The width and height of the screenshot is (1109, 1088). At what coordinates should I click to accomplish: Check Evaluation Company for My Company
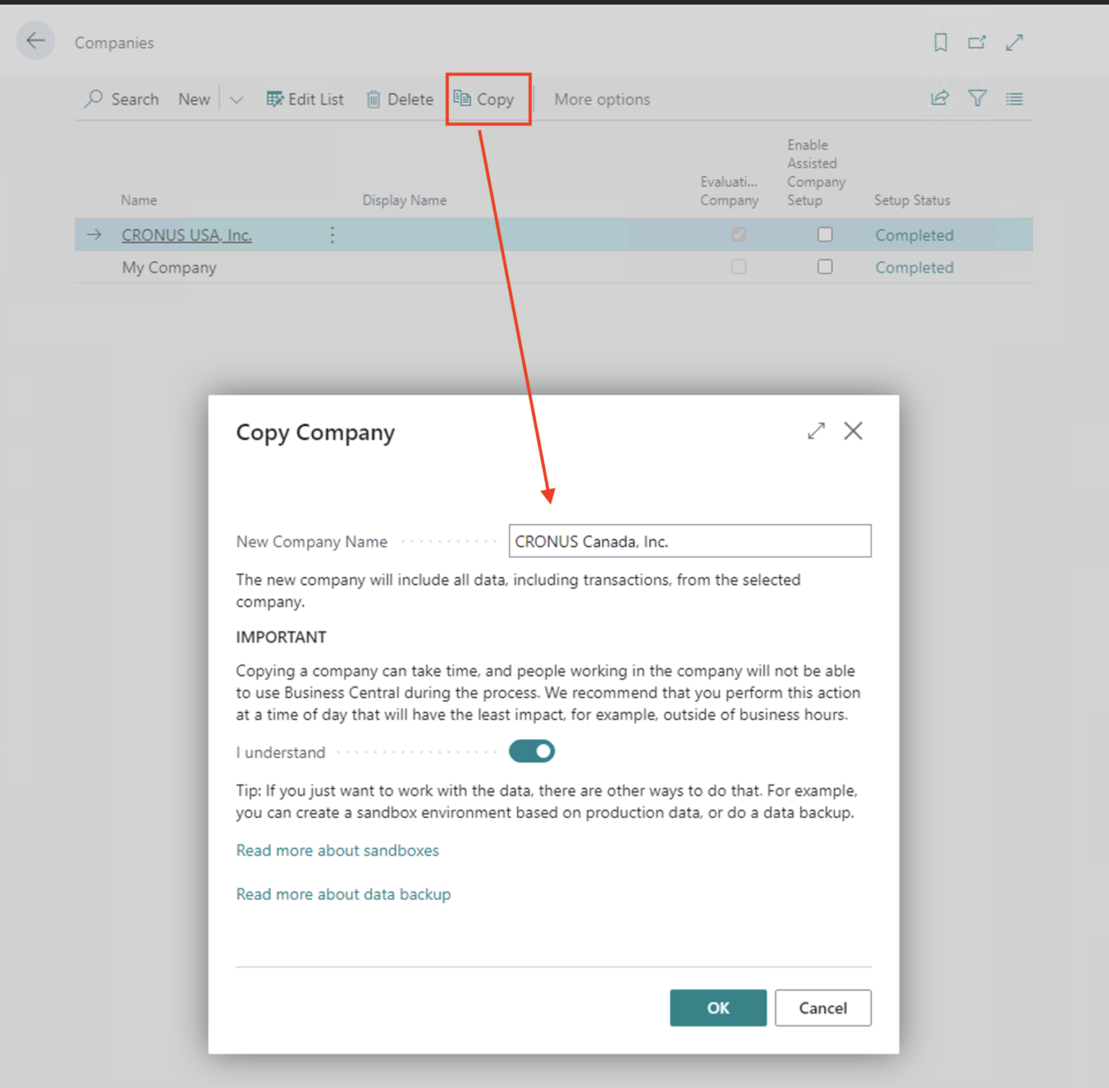click(x=738, y=266)
